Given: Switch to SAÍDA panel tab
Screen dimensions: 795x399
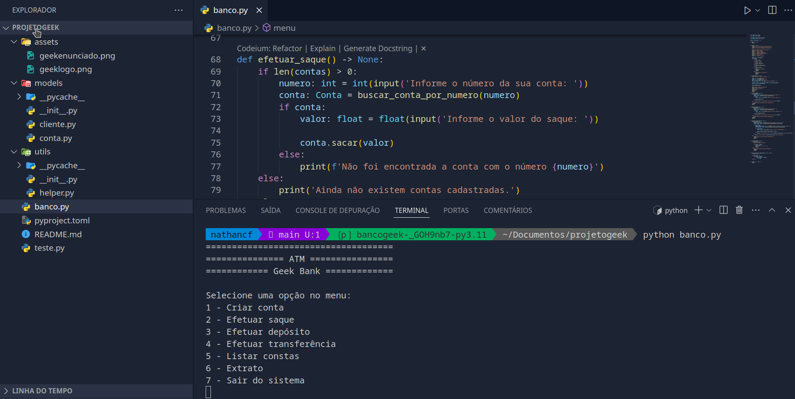Looking at the screenshot, I should 271,210.
